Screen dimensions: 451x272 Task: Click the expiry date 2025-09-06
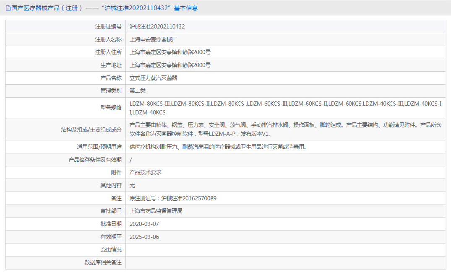pos(144,237)
